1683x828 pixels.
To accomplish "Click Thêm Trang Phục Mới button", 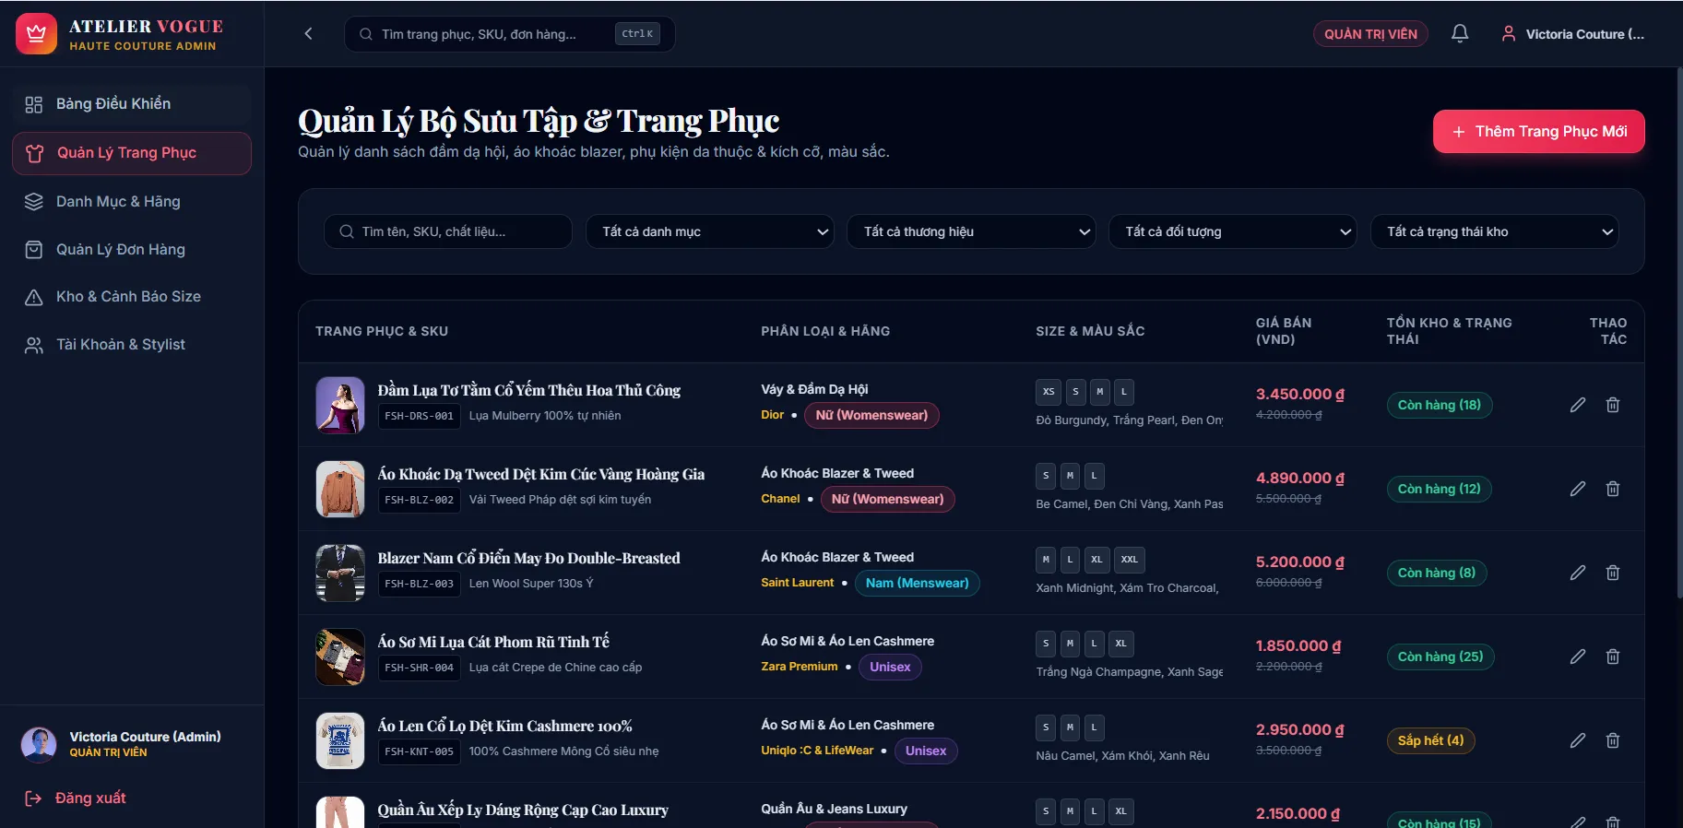I will tap(1538, 132).
